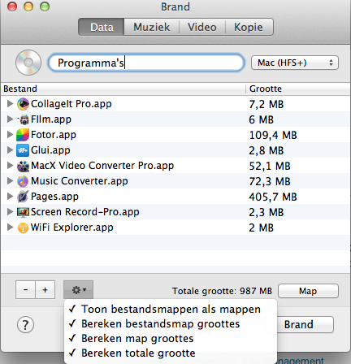Expand the Glui.app row

pyautogui.click(x=10, y=149)
